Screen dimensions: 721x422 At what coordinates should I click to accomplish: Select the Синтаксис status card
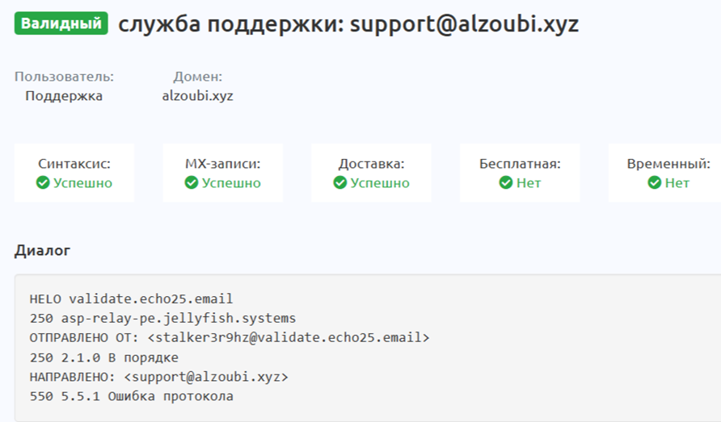(74, 173)
